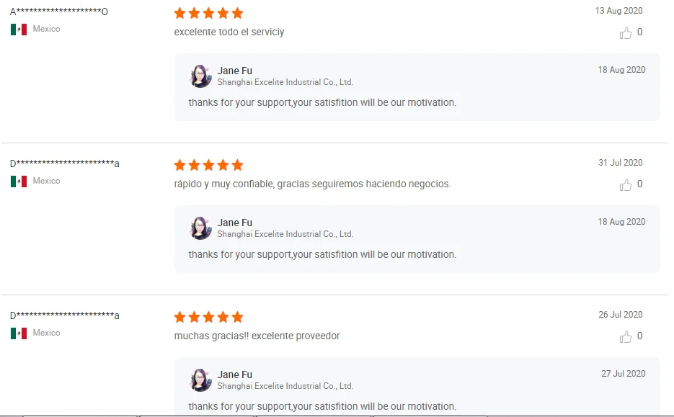Click Jane Fu's avatar in the 27 Jul 2020 reply
This screenshot has height=417, width=674.
point(200,380)
